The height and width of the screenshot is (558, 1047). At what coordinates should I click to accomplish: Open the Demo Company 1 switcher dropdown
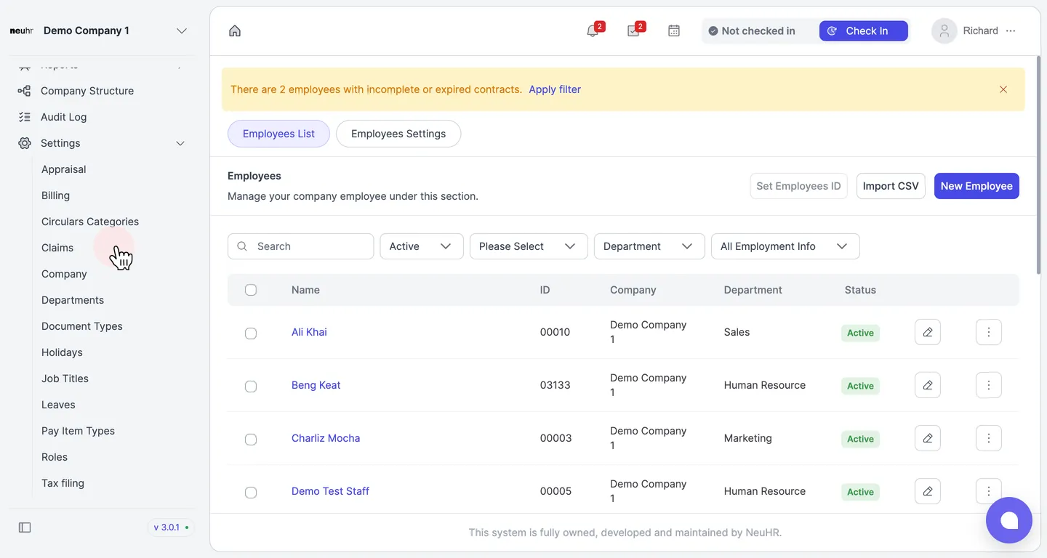click(x=182, y=31)
